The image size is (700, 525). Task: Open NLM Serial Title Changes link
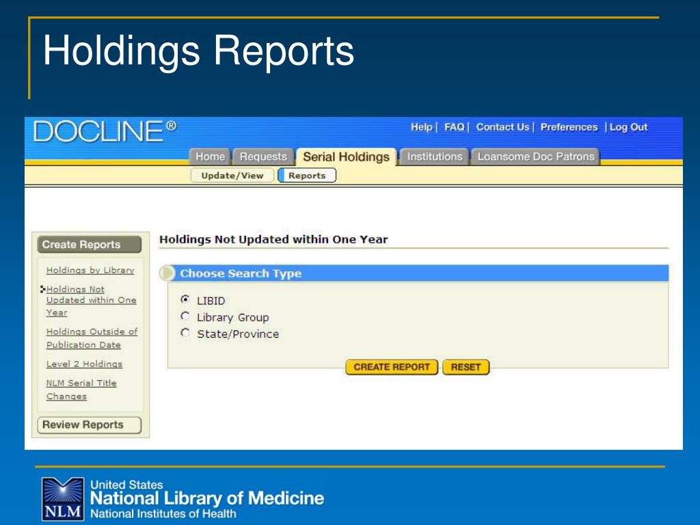[x=81, y=389]
